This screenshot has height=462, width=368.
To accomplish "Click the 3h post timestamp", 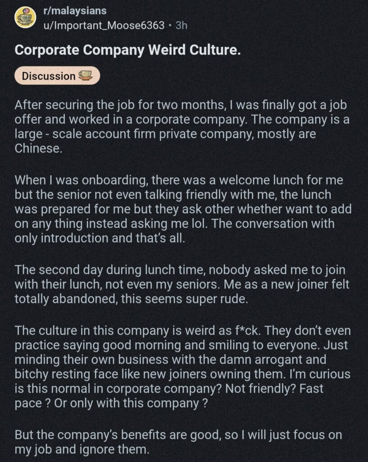I will click(x=181, y=26).
